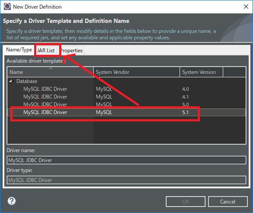The height and width of the screenshot is (213, 253).
Task: Click the MySQL vendor cell in 4.1 row
Action: pos(104,97)
